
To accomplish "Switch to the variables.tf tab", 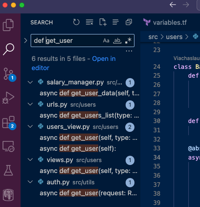I will coord(165,22).
